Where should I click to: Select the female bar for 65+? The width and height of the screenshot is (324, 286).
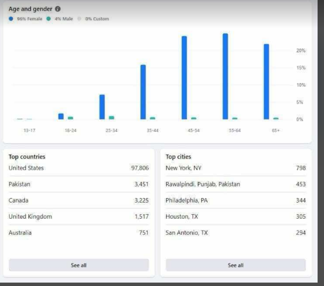(x=267, y=82)
